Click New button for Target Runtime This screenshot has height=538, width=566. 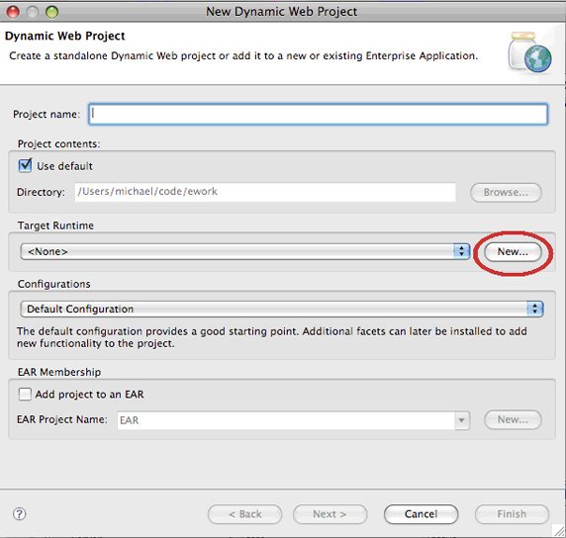coord(513,251)
